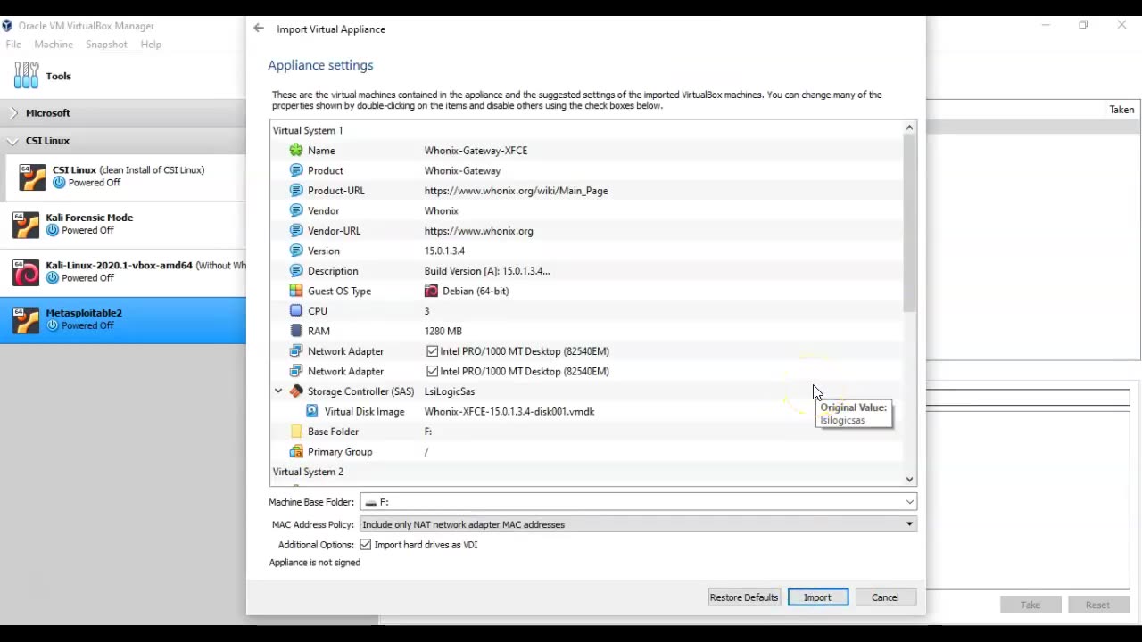Screen dimensions: 1142x642
Task: Click the Restore Defaults button
Action: tap(744, 597)
